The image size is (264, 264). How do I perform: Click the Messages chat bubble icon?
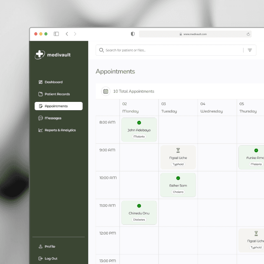pyautogui.click(x=40, y=118)
